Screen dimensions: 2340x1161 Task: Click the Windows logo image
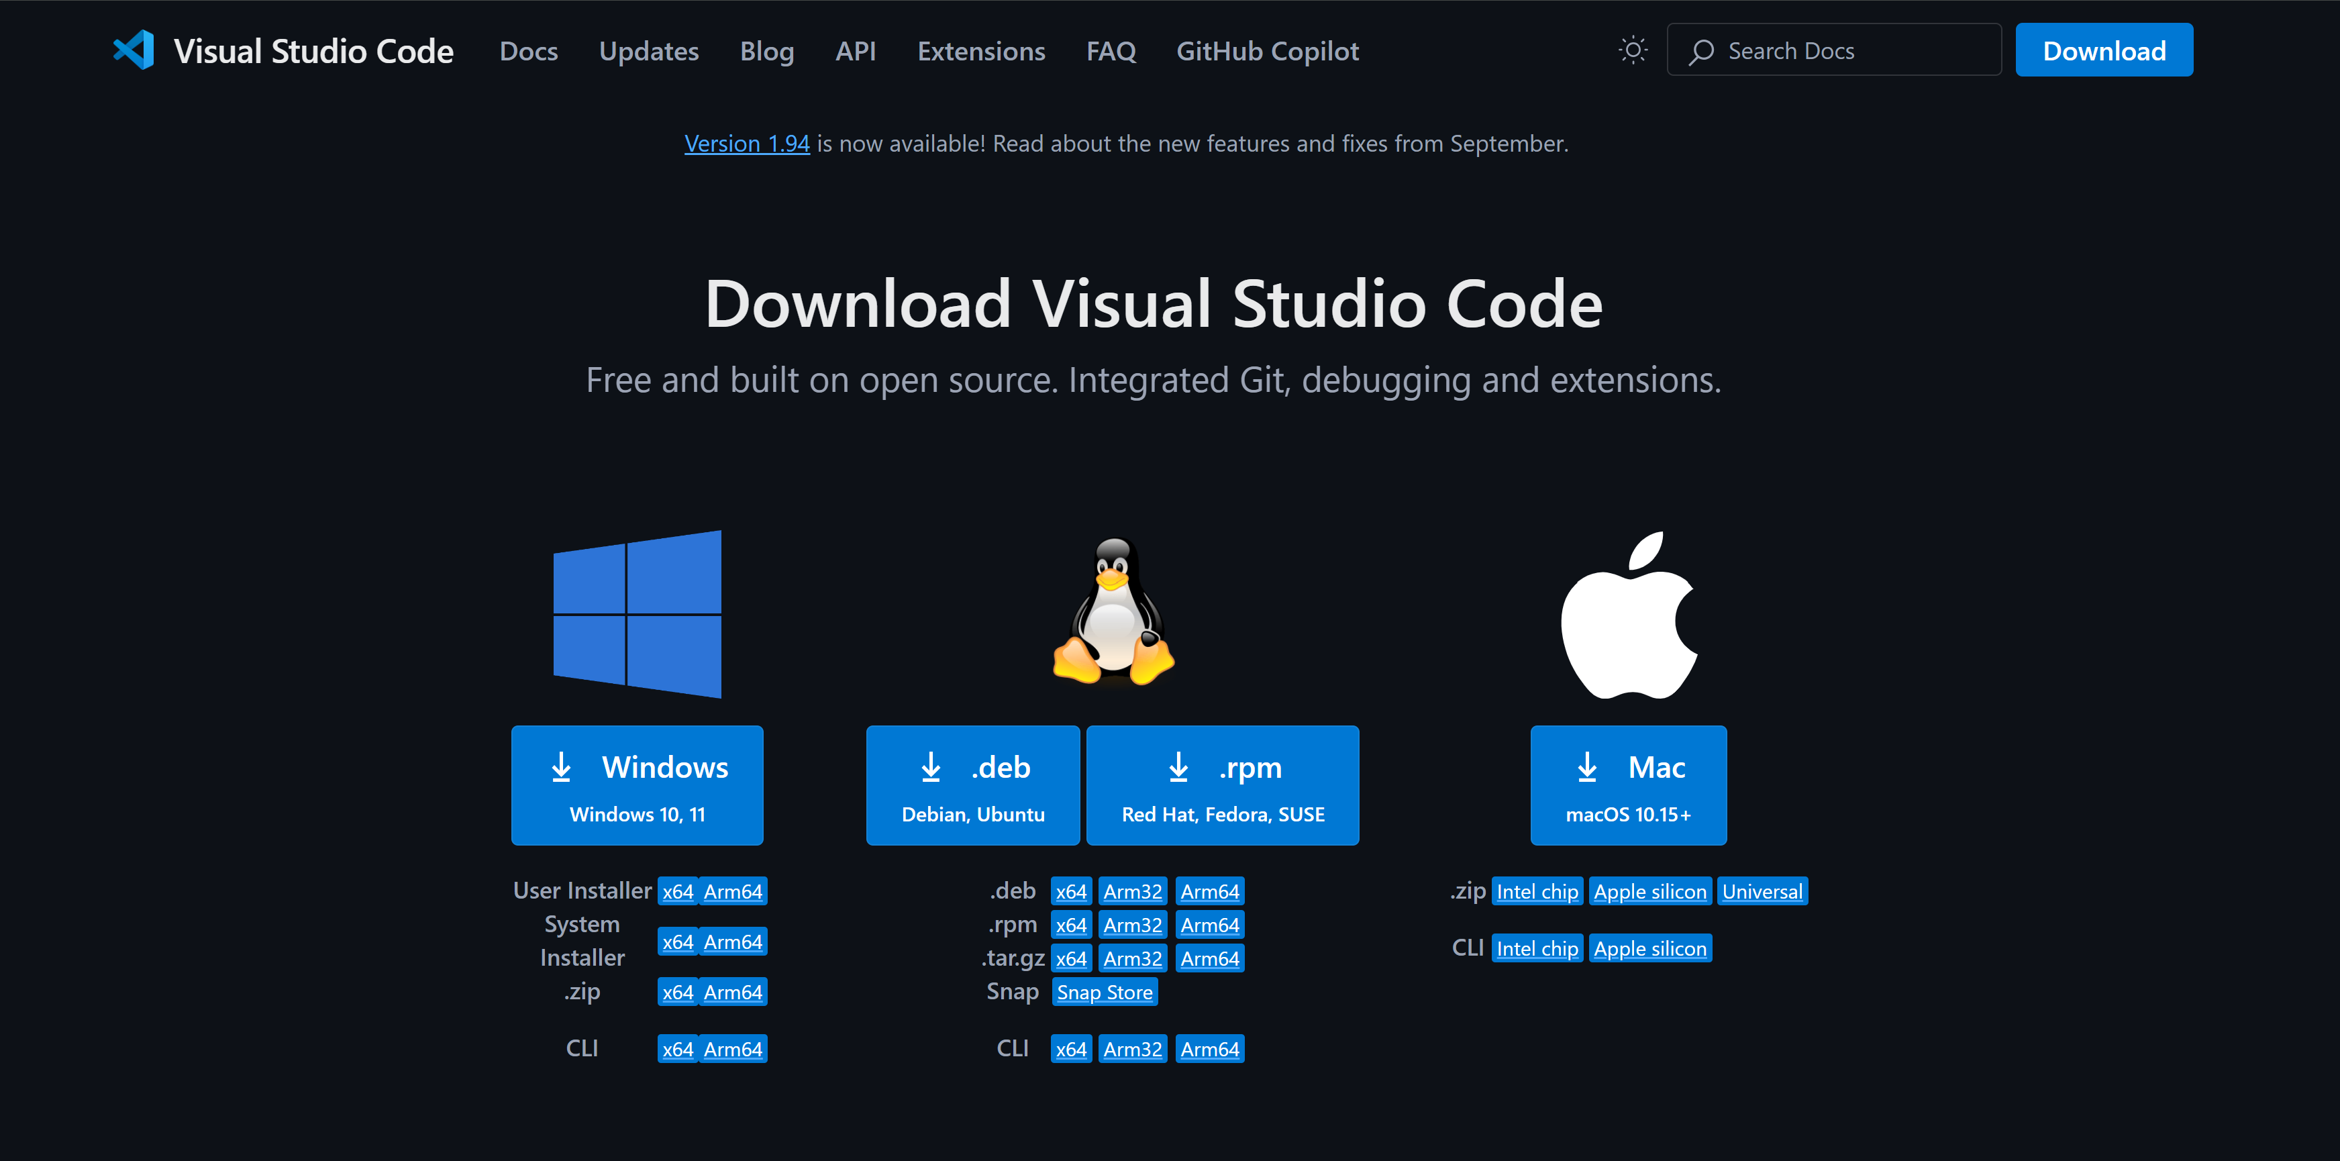[637, 614]
